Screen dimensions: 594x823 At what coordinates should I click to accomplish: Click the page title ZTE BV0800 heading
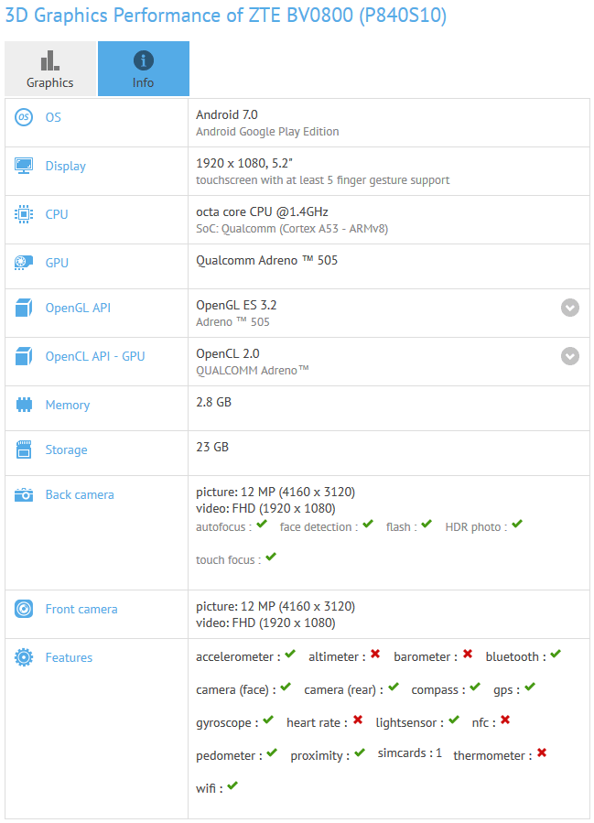tap(226, 16)
